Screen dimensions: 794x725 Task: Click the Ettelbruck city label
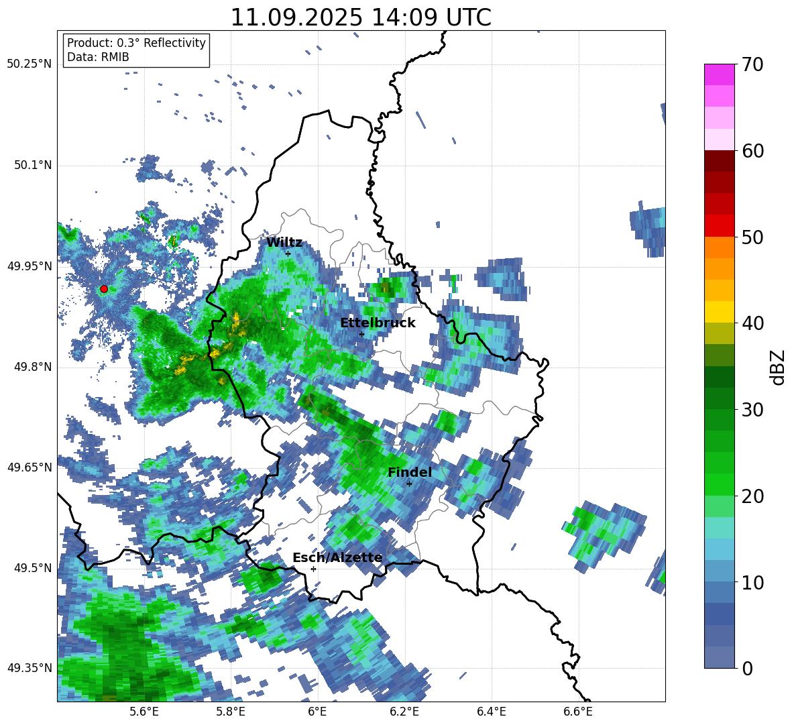tap(378, 323)
